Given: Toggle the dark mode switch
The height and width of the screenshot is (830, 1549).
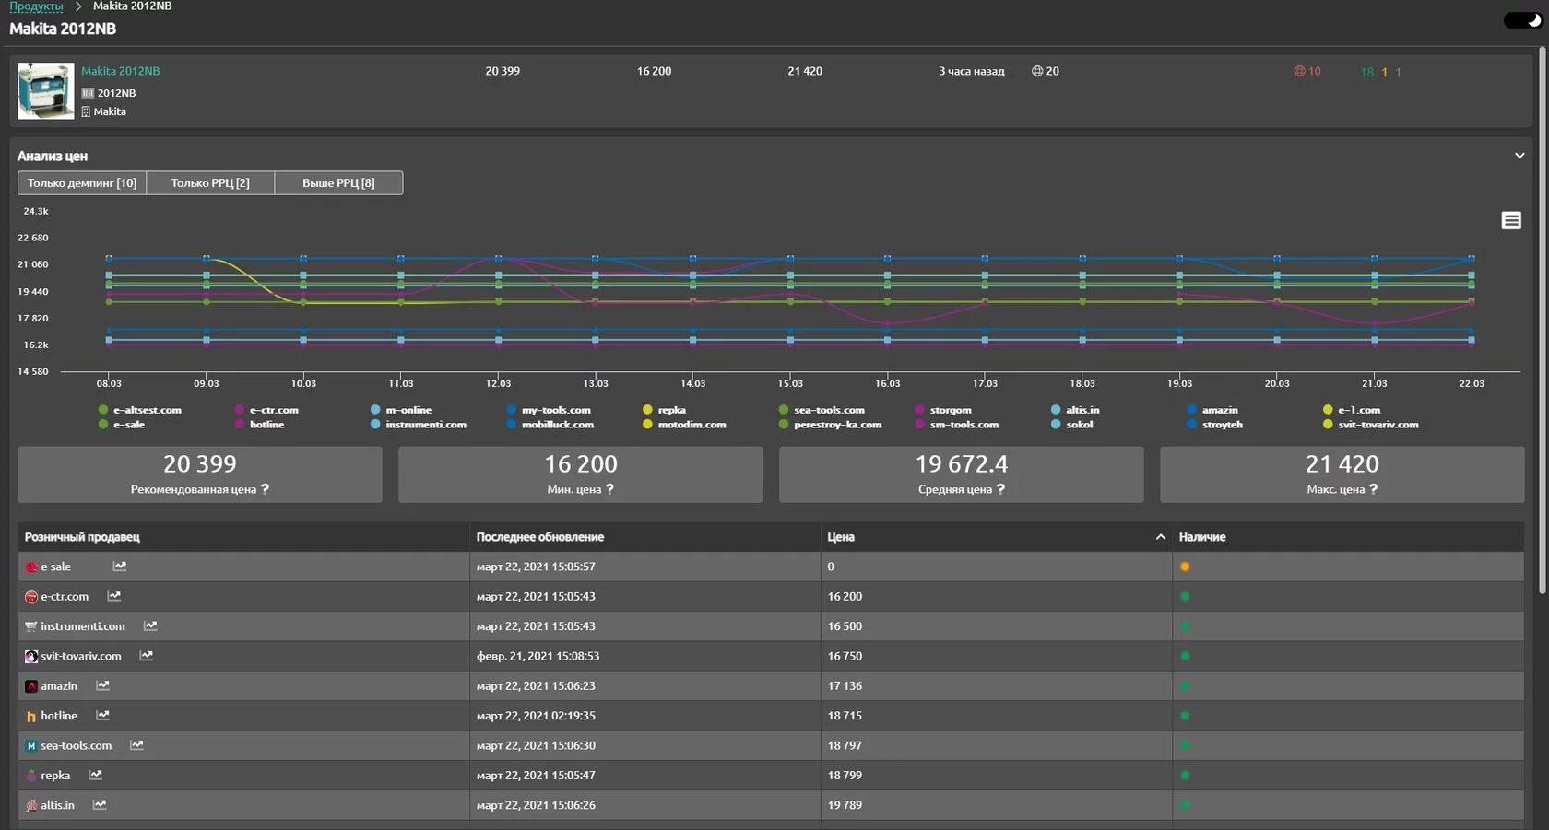Looking at the screenshot, I should click(1522, 20).
